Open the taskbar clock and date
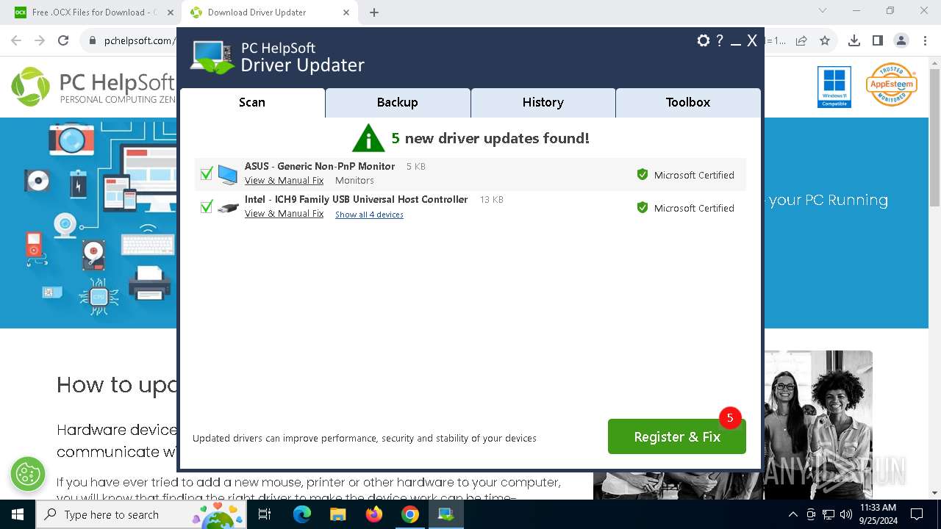 (x=878, y=514)
